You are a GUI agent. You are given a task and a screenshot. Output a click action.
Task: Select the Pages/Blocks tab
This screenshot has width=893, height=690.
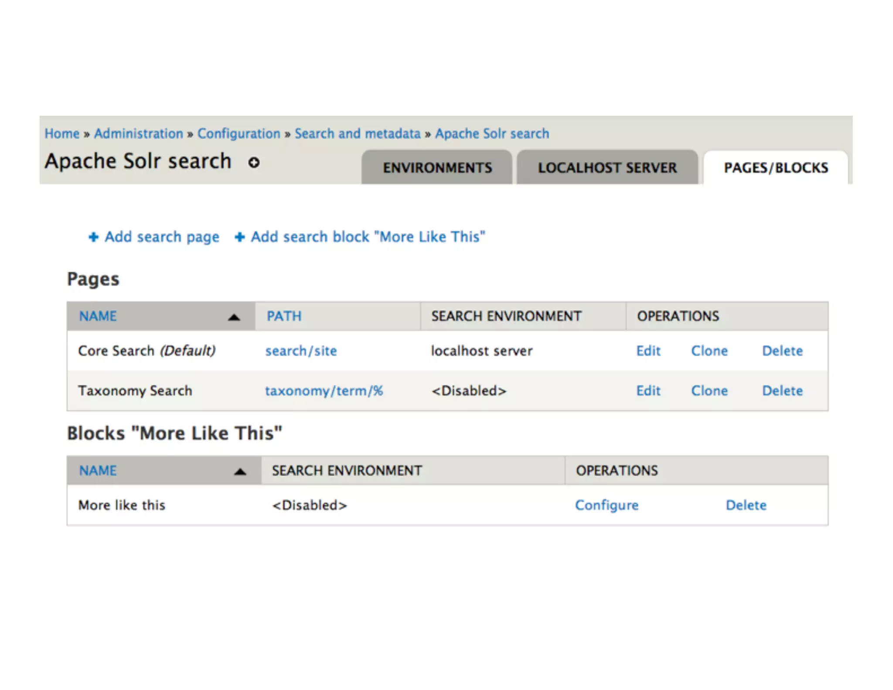[776, 167]
